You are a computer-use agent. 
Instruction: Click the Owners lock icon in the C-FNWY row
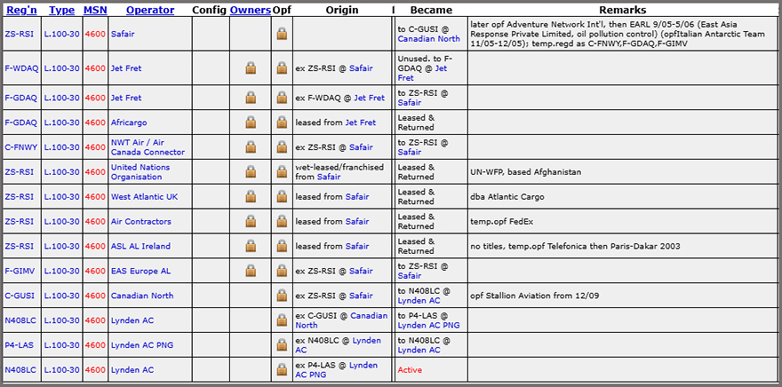(x=251, y=147)
